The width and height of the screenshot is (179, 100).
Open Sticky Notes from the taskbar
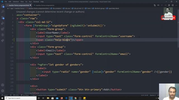(84, 98)
